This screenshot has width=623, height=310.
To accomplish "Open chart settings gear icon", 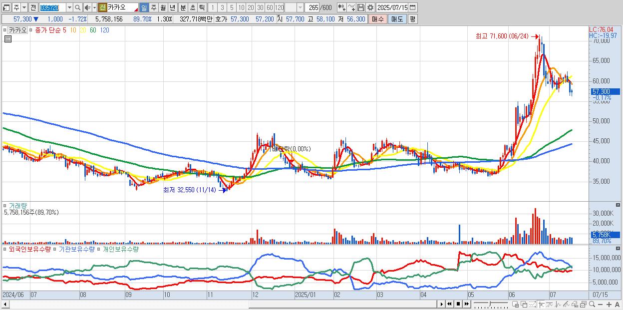I will pos(370,8).
